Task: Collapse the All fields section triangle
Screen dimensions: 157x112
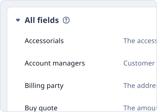Action: [18, 20]
